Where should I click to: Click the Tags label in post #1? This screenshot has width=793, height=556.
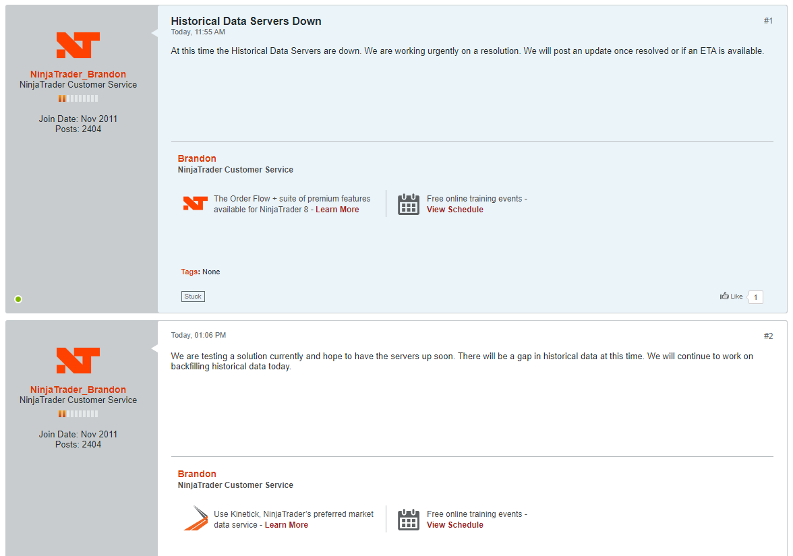click(x=190, y=272)
